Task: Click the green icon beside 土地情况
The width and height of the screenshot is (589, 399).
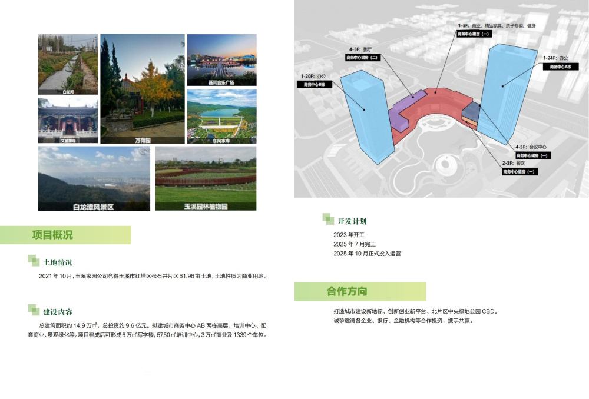Action: 34,261
